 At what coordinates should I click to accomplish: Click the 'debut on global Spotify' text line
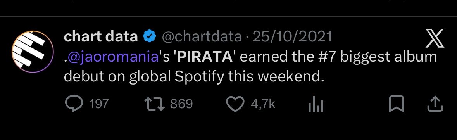pyautogui.click(x=145, y=76)
